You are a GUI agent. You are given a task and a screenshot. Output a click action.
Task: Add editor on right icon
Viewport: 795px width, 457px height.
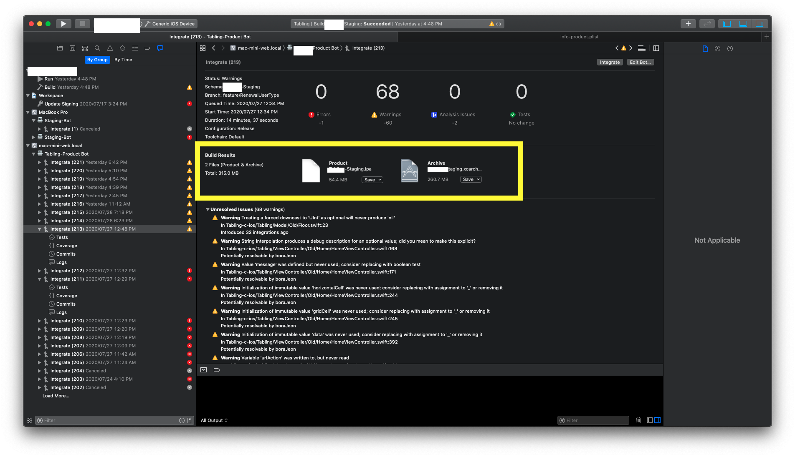click(x=656, y=48)
